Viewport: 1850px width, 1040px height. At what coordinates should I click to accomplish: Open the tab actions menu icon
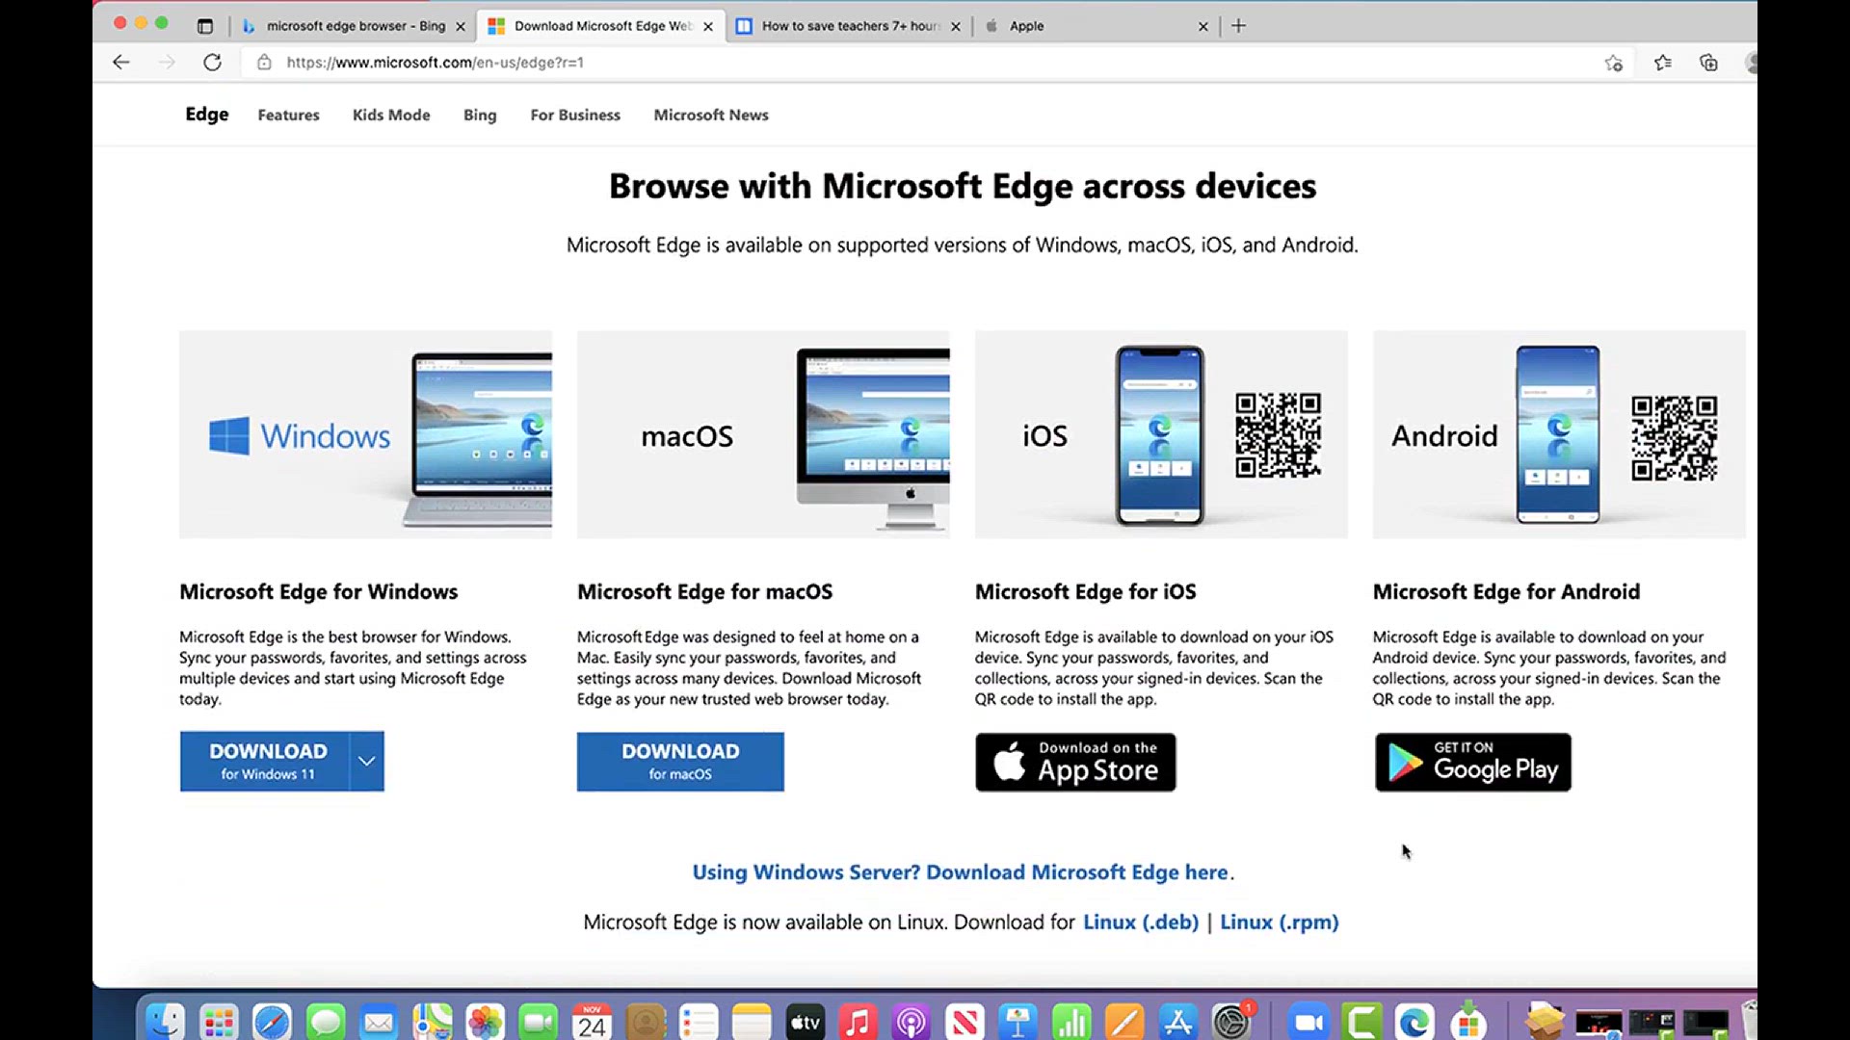204,26
